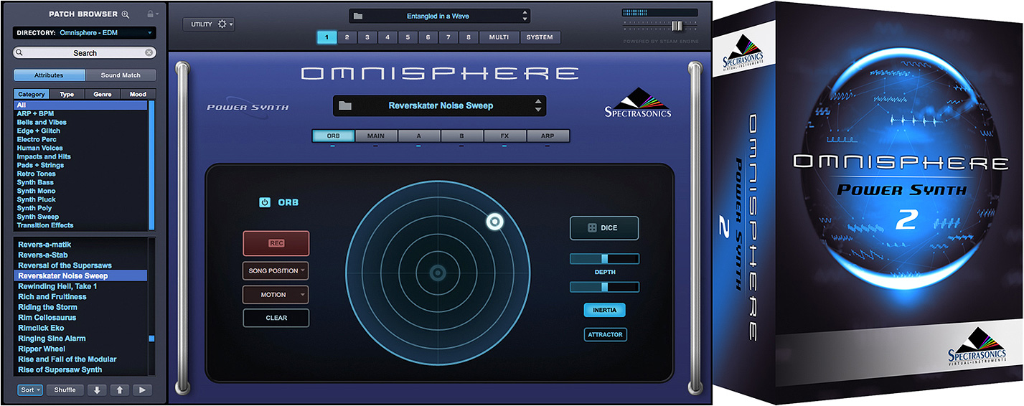
Task: Toggle the red REC button
Action: tap(276, 243)
